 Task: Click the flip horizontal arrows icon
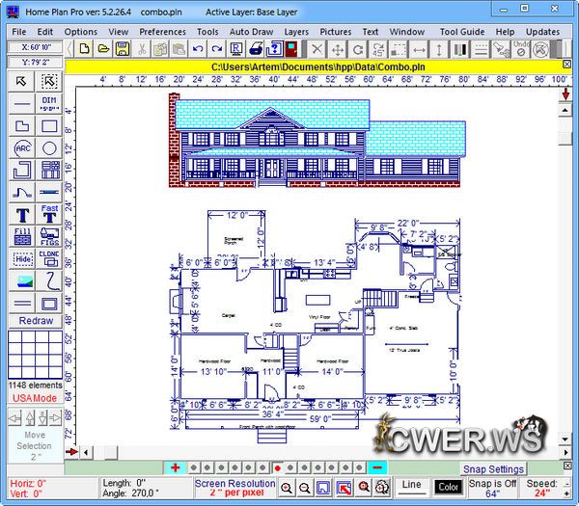click(419, 49)
